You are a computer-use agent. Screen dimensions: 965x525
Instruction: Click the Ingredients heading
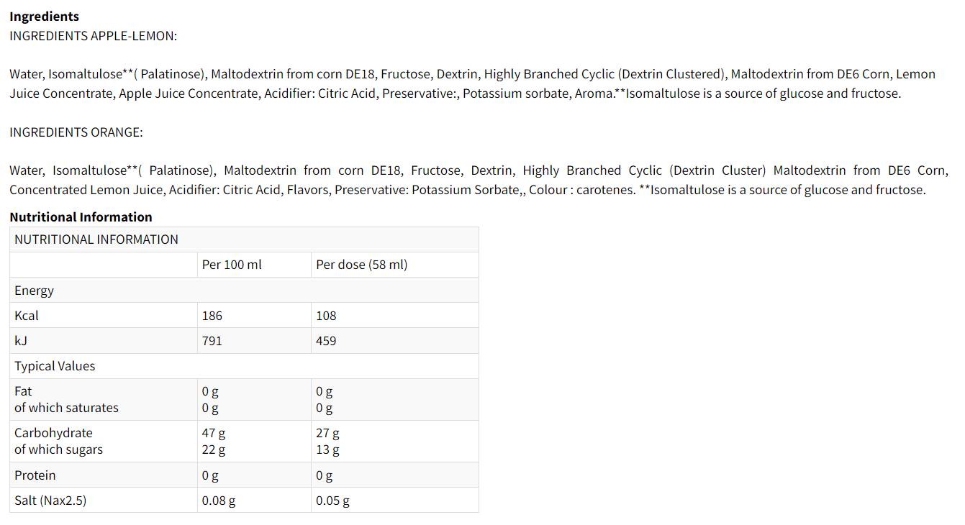[x=44, y=17]
